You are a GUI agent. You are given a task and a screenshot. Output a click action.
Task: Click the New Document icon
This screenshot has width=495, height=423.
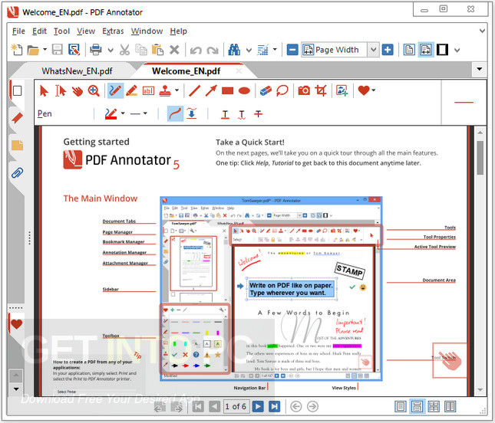17,50
